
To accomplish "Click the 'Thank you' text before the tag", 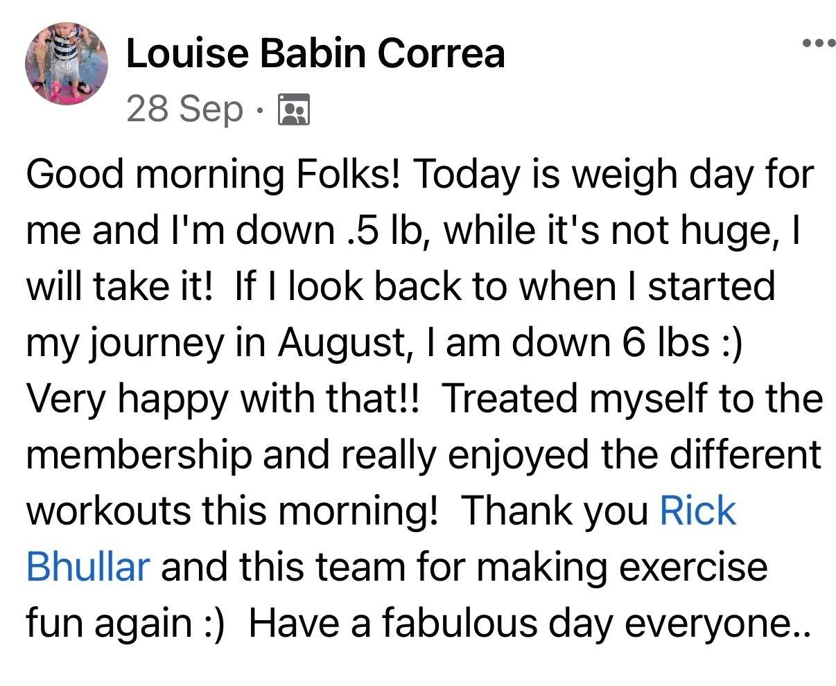I will point(555,511).
